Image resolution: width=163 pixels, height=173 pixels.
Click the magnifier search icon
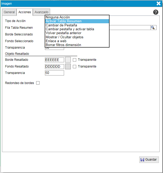tap(153, 28)
